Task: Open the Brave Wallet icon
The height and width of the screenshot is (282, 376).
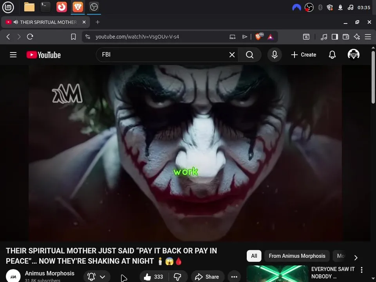Action: [346, 37]
